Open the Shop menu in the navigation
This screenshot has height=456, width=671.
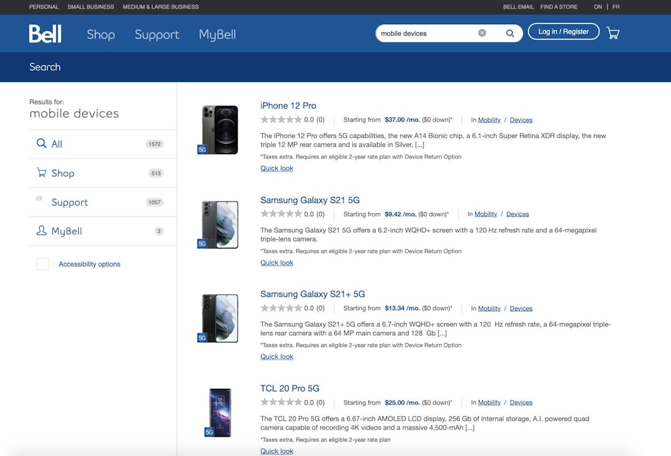(101, 35)
